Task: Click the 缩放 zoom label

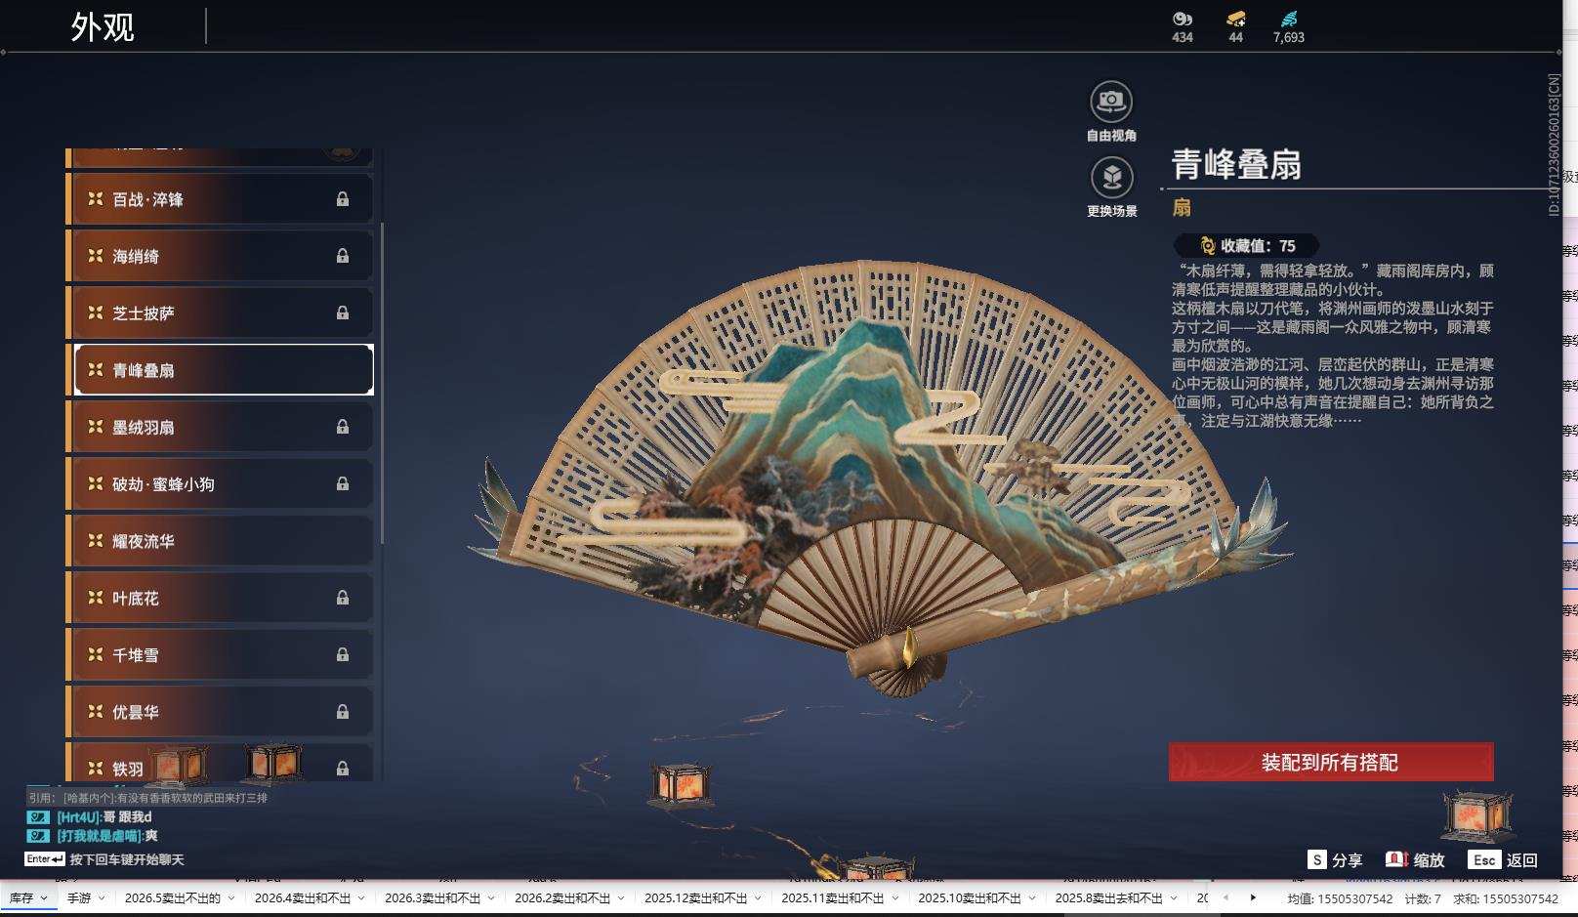Action: tap(1429, 860)
